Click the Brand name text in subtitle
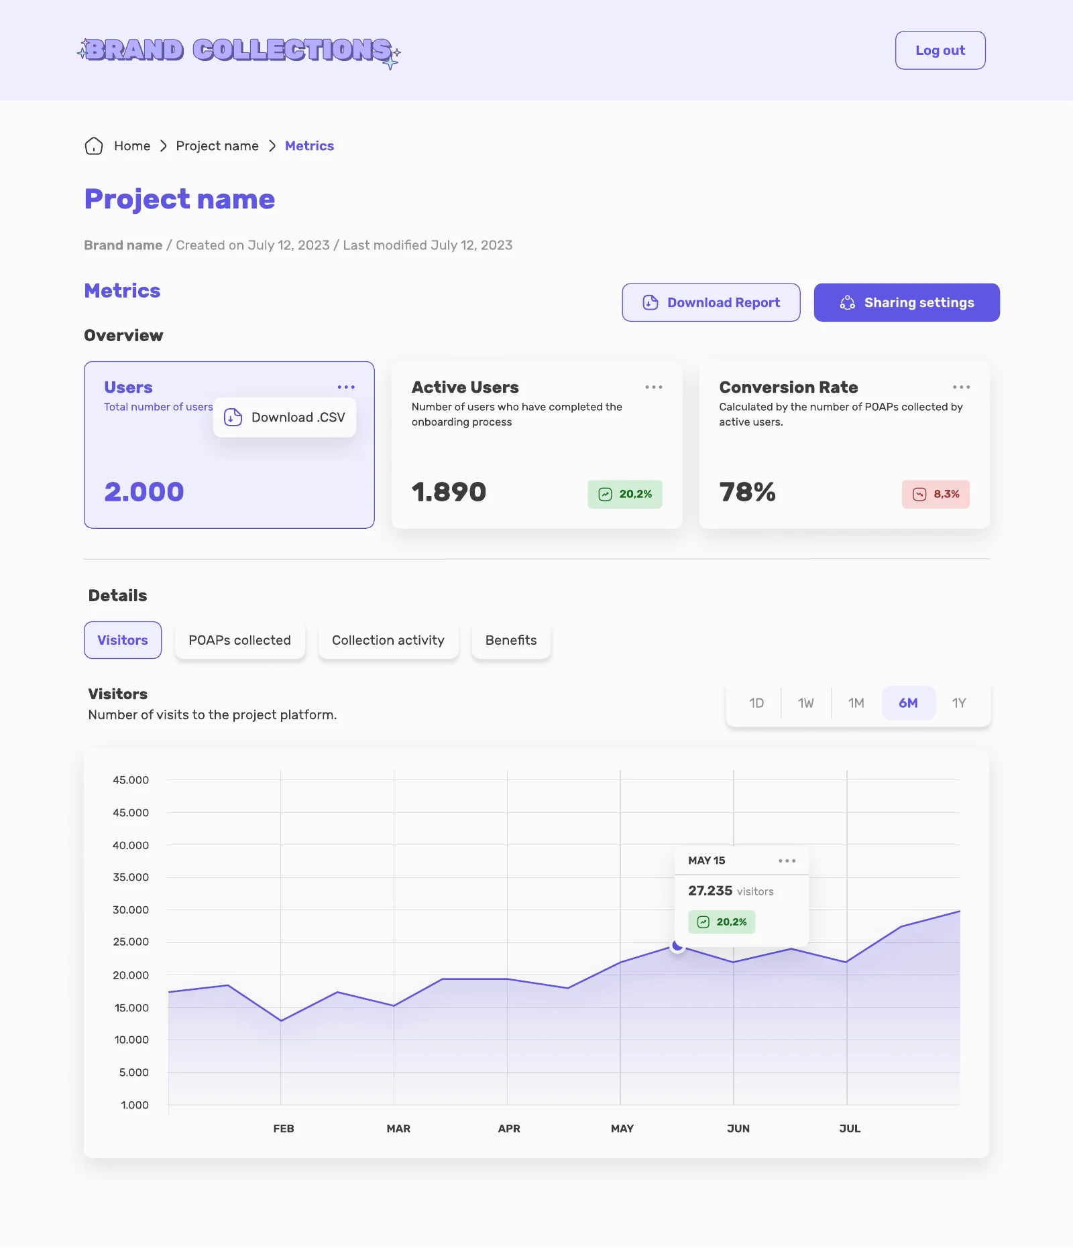This screenshot has width=1073, height=1248. (123, 245)
